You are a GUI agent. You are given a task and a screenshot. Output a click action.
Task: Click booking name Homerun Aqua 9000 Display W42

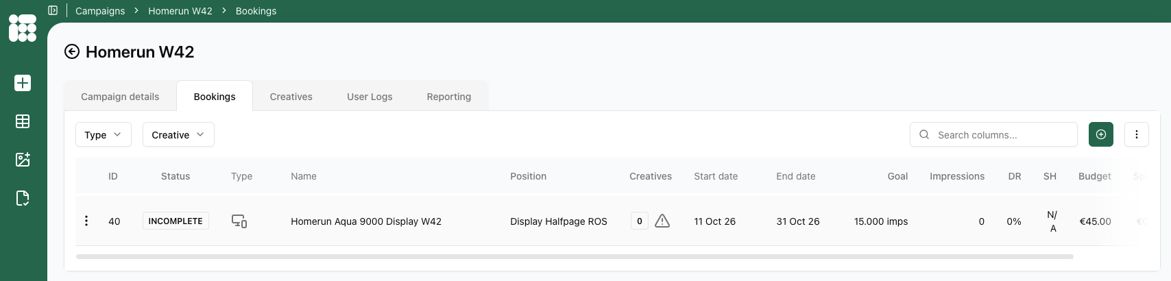click(366, 221)
